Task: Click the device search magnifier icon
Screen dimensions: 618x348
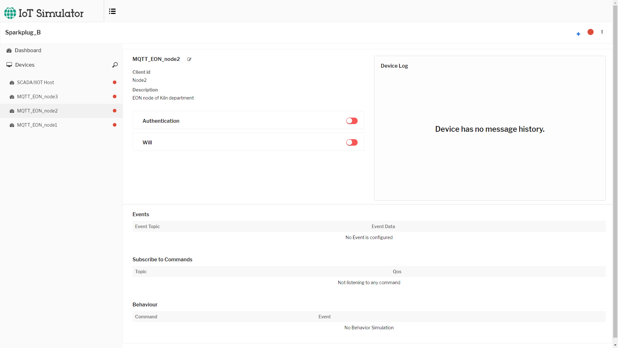Action: (x=115, y=65)
